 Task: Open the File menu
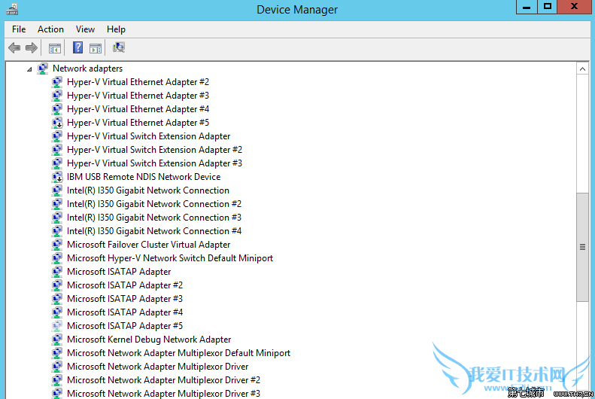point(19,29)
